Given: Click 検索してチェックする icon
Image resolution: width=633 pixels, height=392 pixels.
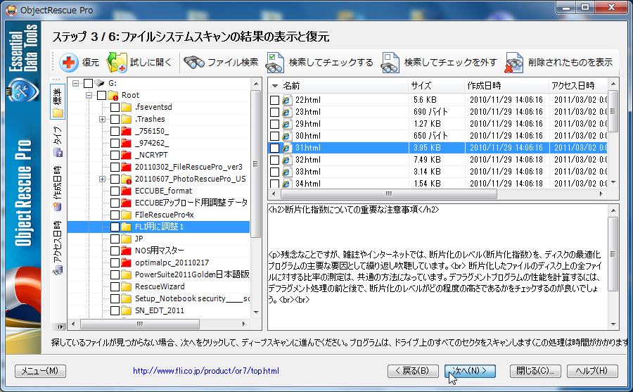Looking at the screenshot, I should [x=274, y=63].
